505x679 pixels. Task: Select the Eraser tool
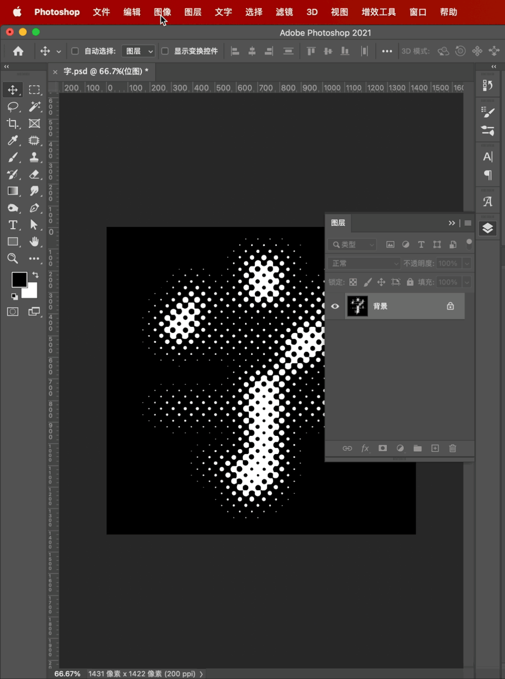34,174
